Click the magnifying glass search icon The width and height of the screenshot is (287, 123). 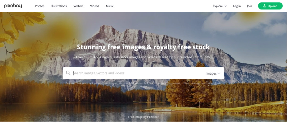68,73
